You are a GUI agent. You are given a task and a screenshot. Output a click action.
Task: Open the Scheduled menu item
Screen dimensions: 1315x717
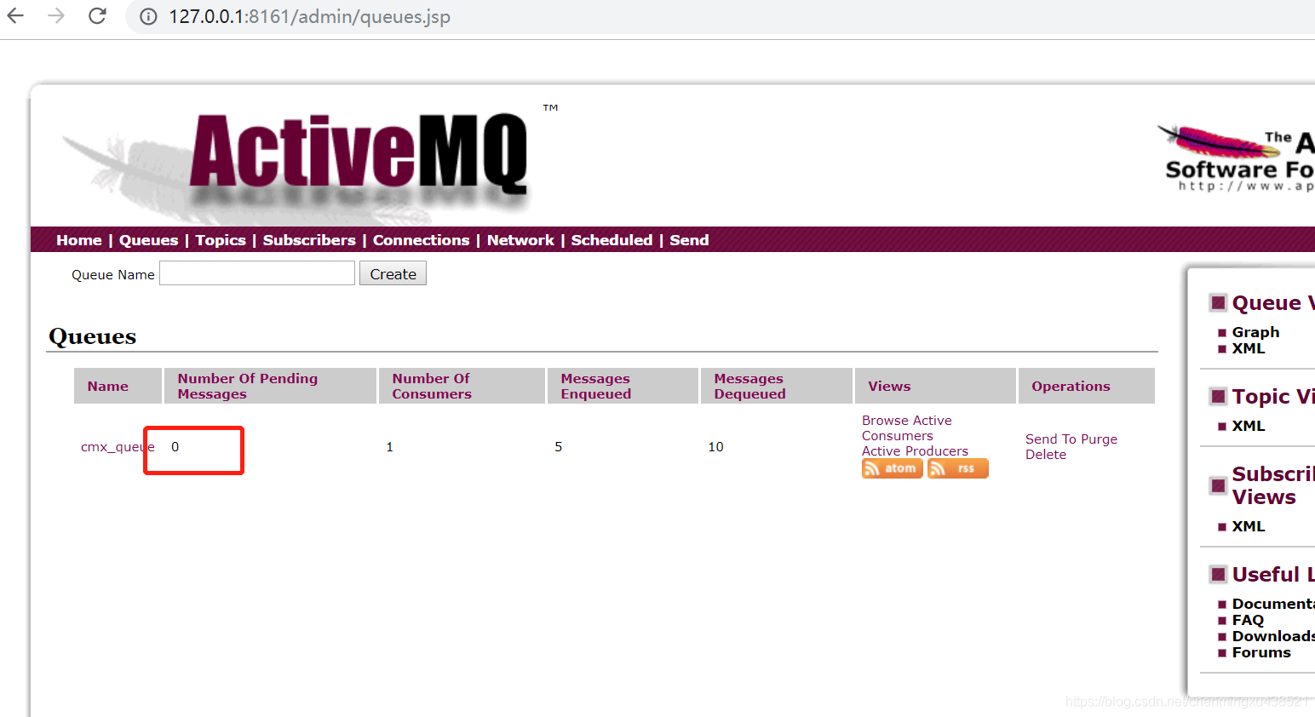(x=612, y=240)
